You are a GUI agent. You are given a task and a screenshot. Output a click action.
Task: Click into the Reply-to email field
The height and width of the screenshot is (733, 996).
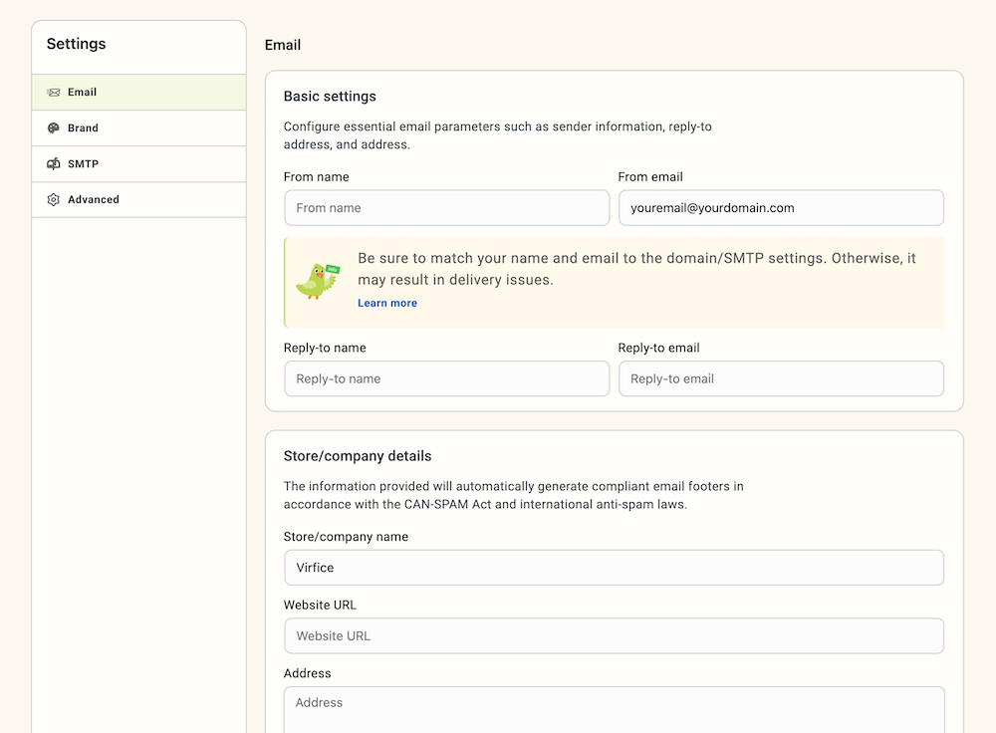click(781, 378)
